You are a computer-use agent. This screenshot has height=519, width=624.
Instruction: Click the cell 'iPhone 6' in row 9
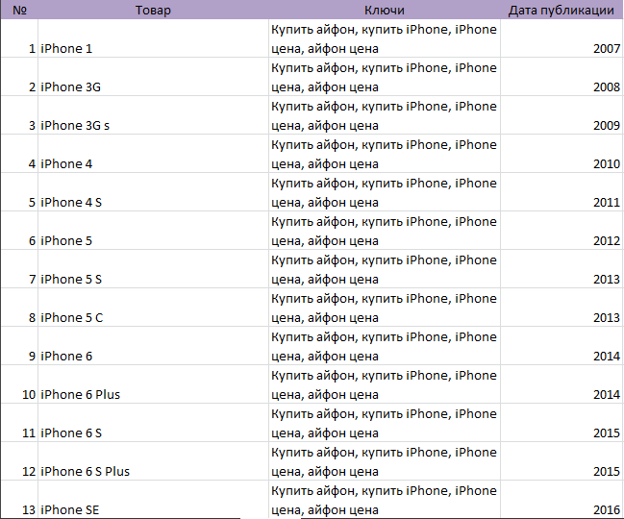pyautogui.click(x=153, y=346)
